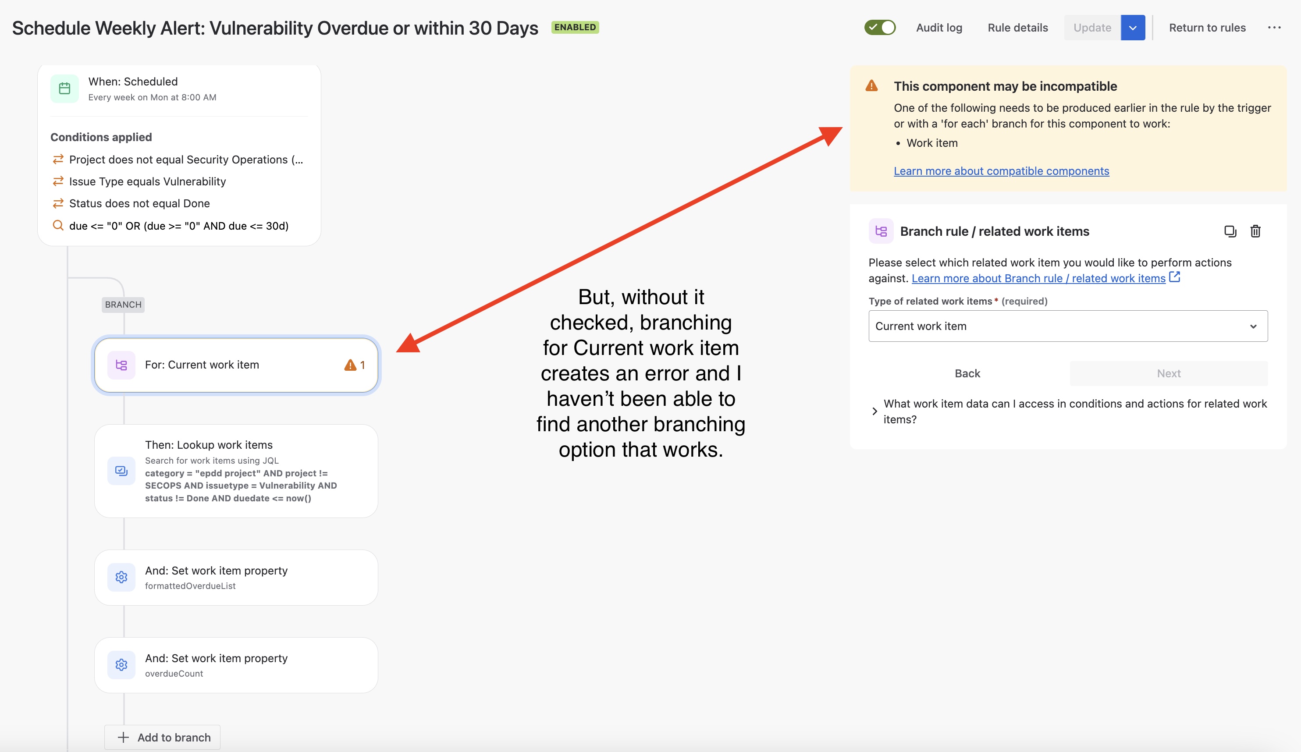Click the branch icon in the panel header
1301x752 pixels.
click(x=881, y=231)
